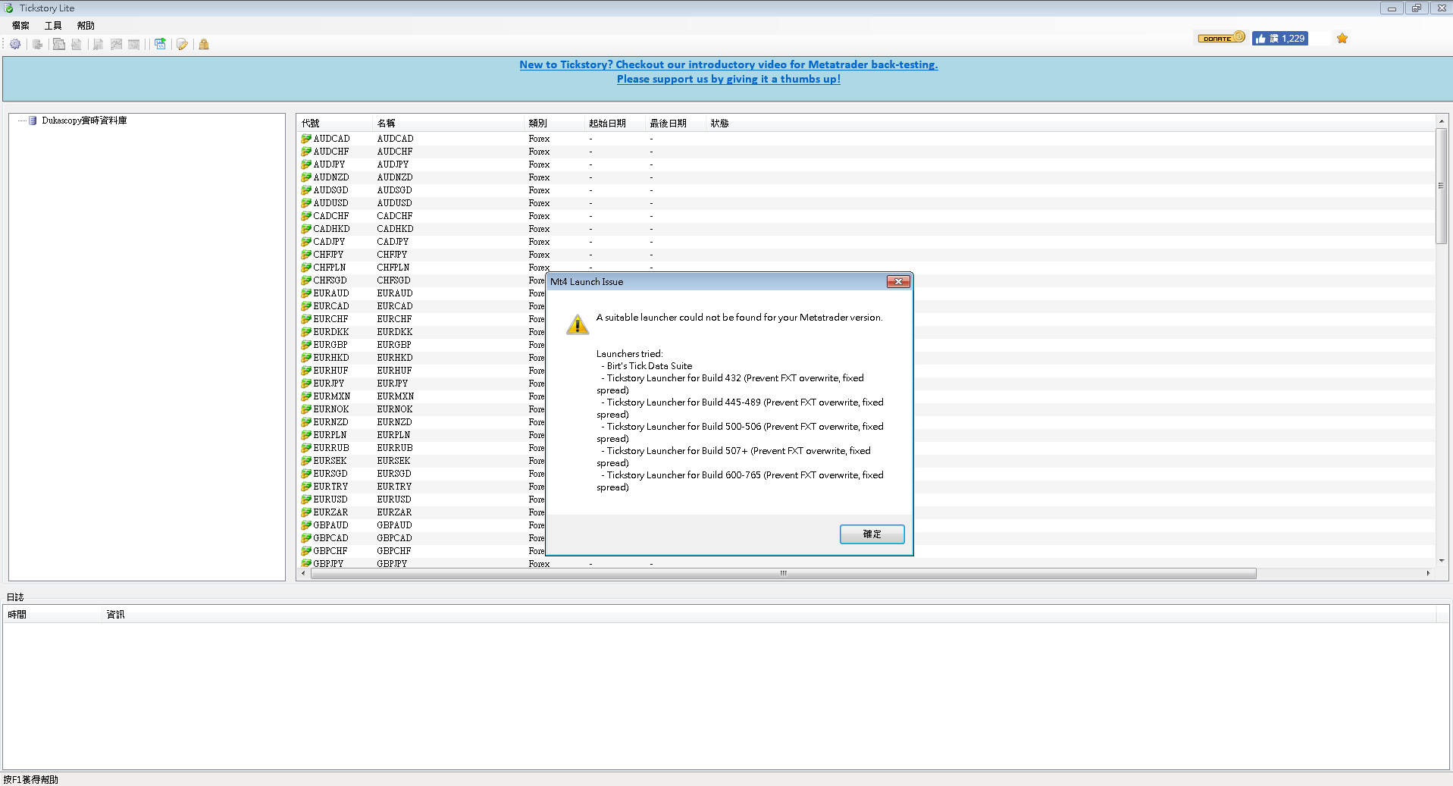Click the horizontal scrollbar right arrow
The width and height of the screenshot is (1453, 786).
1428,574
